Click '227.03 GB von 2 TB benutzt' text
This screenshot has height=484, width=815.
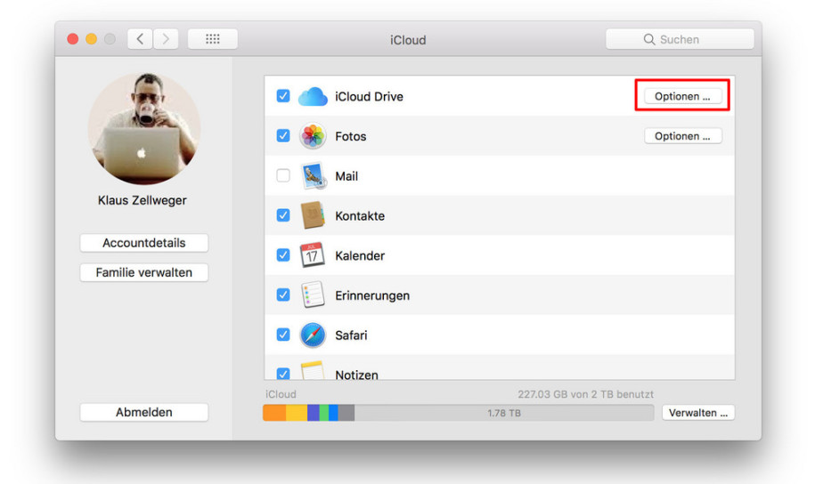[x=586, y=394]
